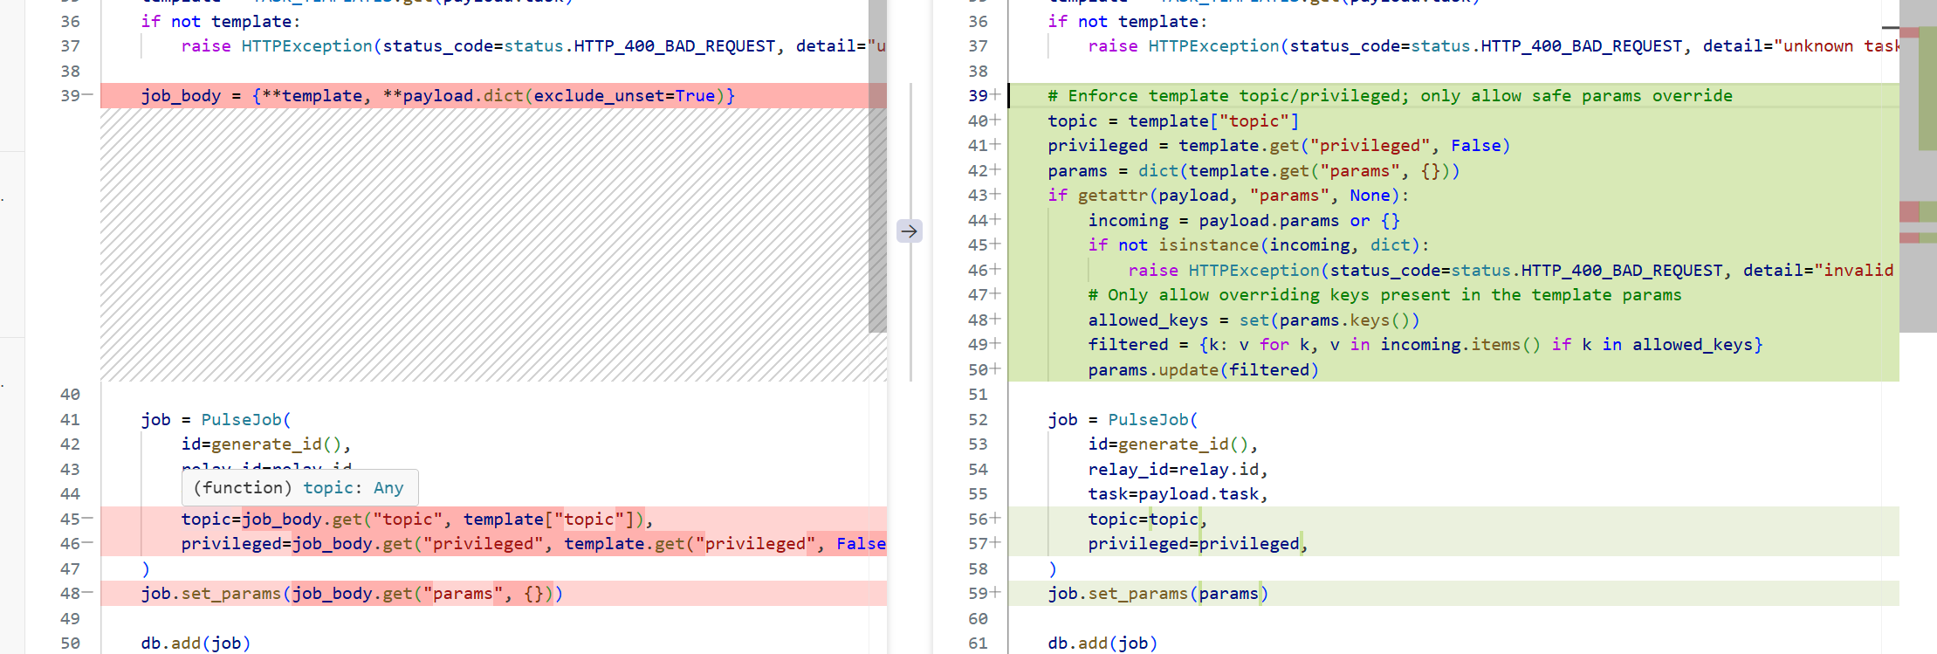Click 'job = PulseJob(' in the left pane
1937x654 pixels.
click(216, 419)
